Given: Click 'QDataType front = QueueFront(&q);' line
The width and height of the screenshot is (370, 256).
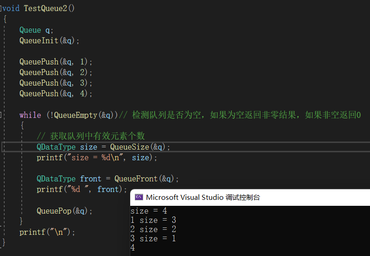Looking at the screenshot, I should [x=108, y=179].
